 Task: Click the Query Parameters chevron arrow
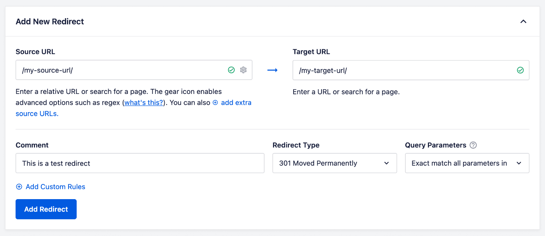point(519,163)
